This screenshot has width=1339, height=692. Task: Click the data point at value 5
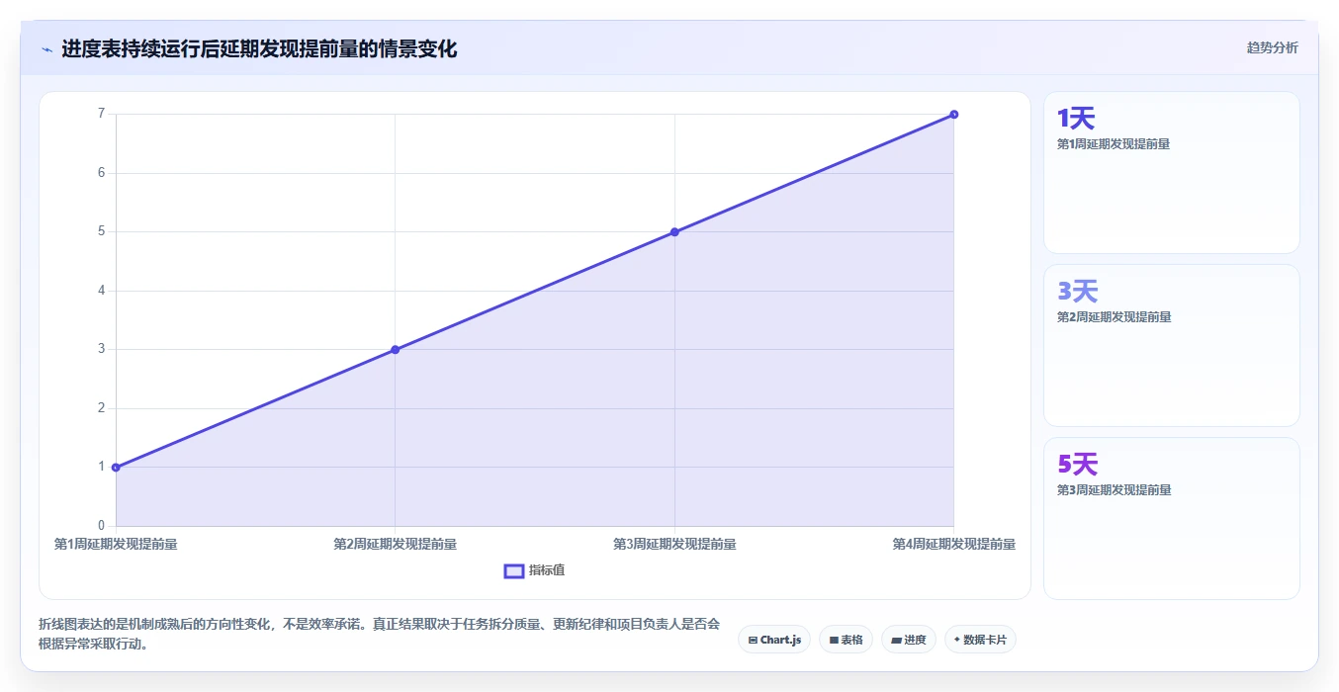tap(674, 231)
